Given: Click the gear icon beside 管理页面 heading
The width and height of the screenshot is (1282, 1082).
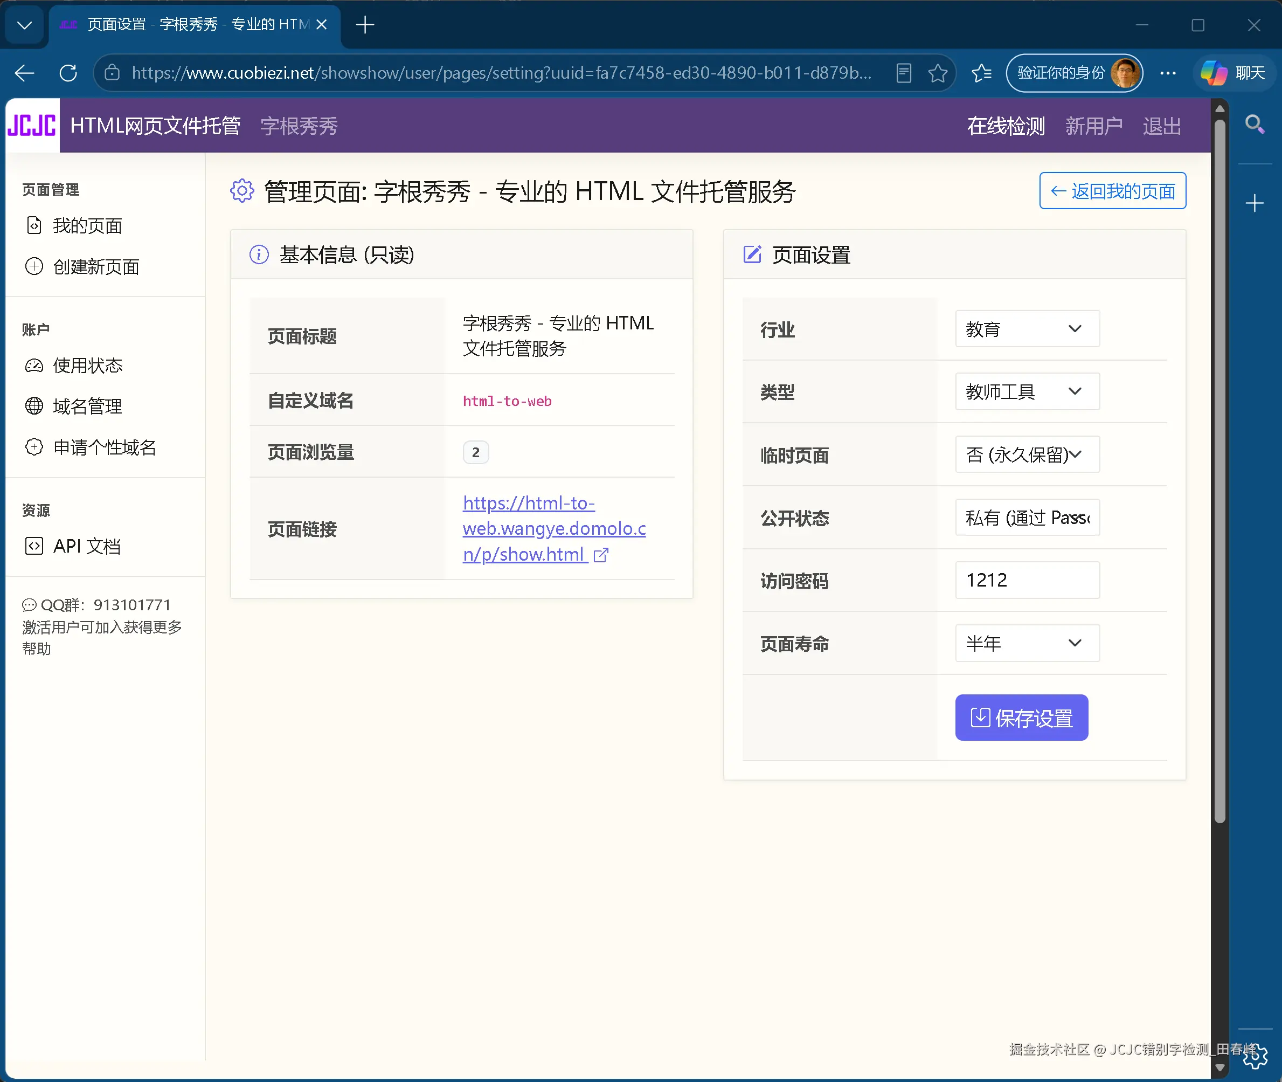Looking at the screenshot, I should [242, 191].
